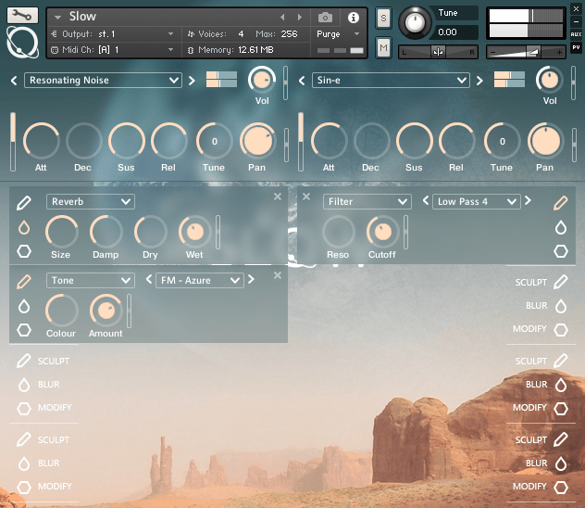Image resolution: width=585 pixels, height=508 pixels.
Task: Go to next source after Resonating Noise
Action: pos(192,81)
